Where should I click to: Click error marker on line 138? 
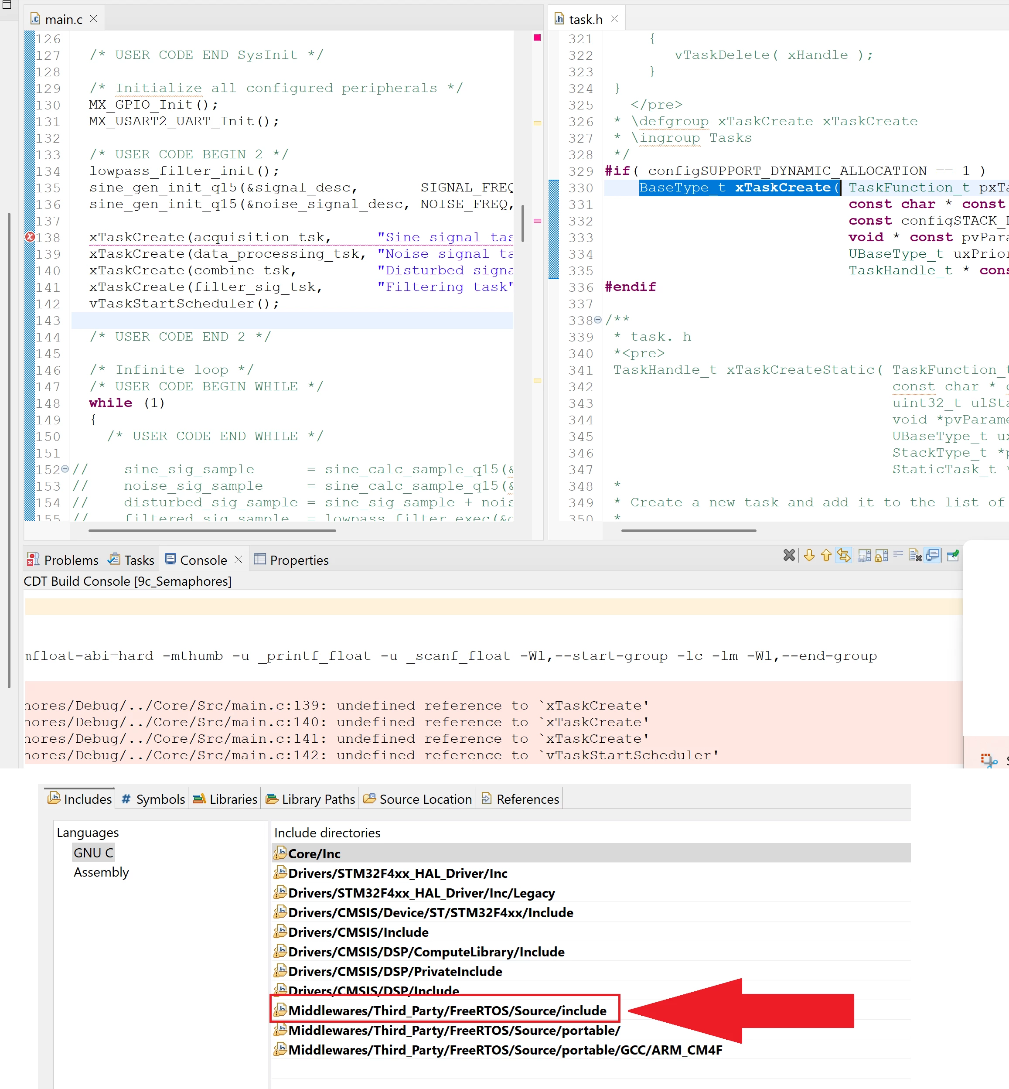coord(30,237)
